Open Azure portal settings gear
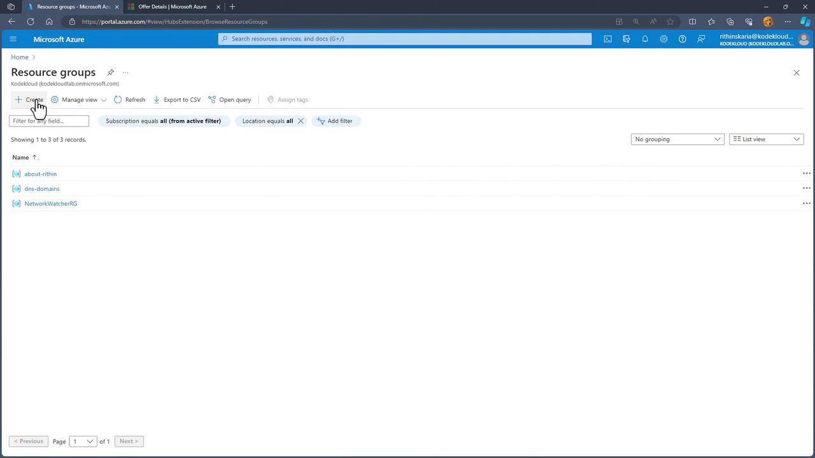 [663, 39]
